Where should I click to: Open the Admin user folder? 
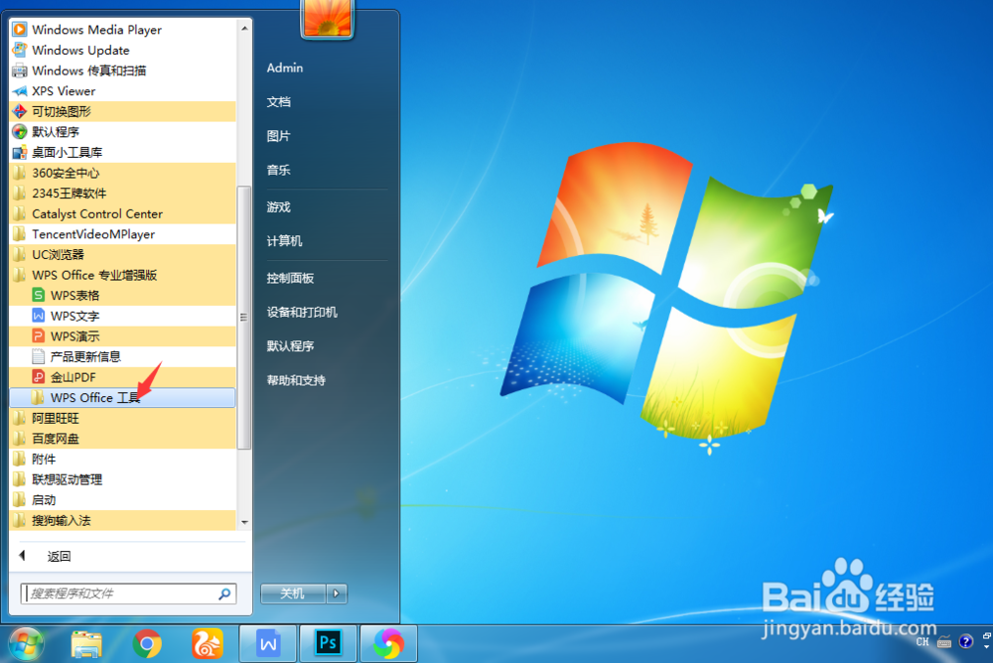coord(285,67)
